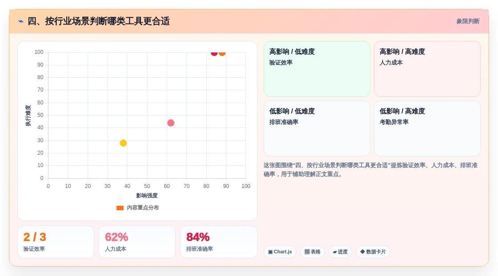Click the 数据卡片 tag
Image resolution: width=498 pixels, height=276 pixels.
pos(373,252)
